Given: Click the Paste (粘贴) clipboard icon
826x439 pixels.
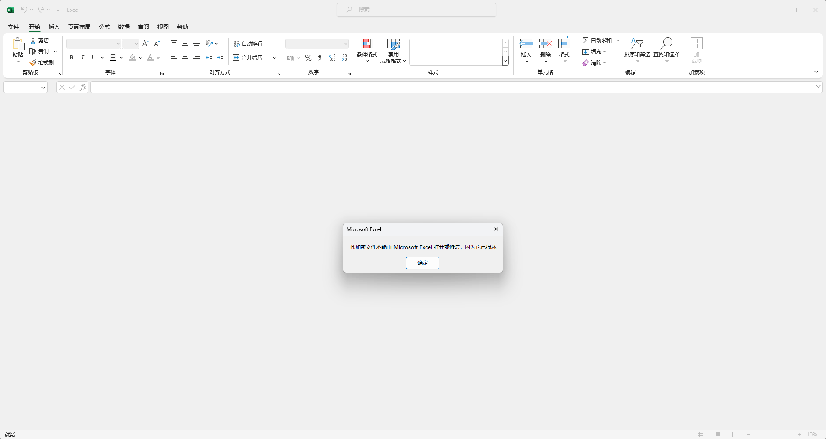Looking at the screenshot, I should pos(18,44).
